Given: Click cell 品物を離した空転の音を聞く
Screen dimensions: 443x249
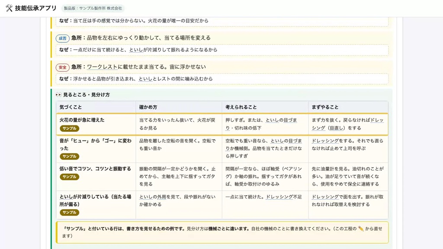Looking at the screenshot, I should click(179, 149).
